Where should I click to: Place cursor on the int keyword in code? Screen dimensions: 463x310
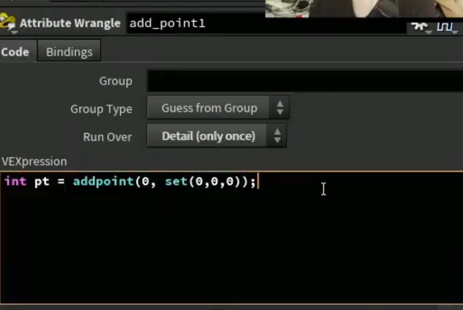point(15,181)
